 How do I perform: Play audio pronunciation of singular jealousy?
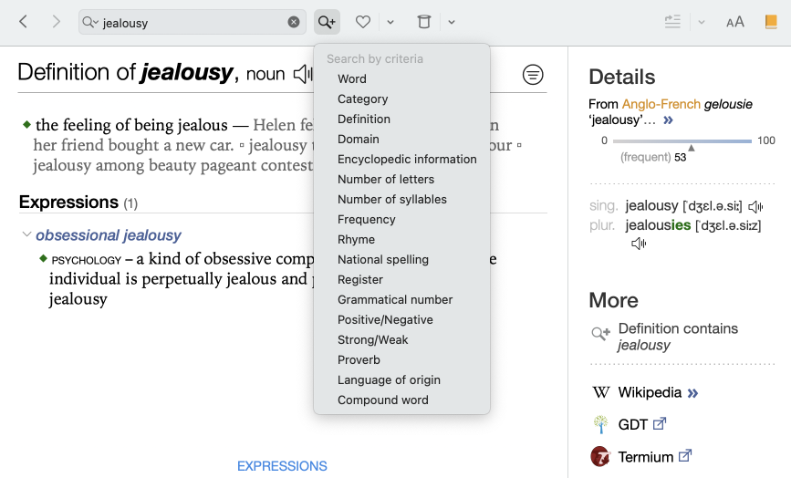coord(755,207)
